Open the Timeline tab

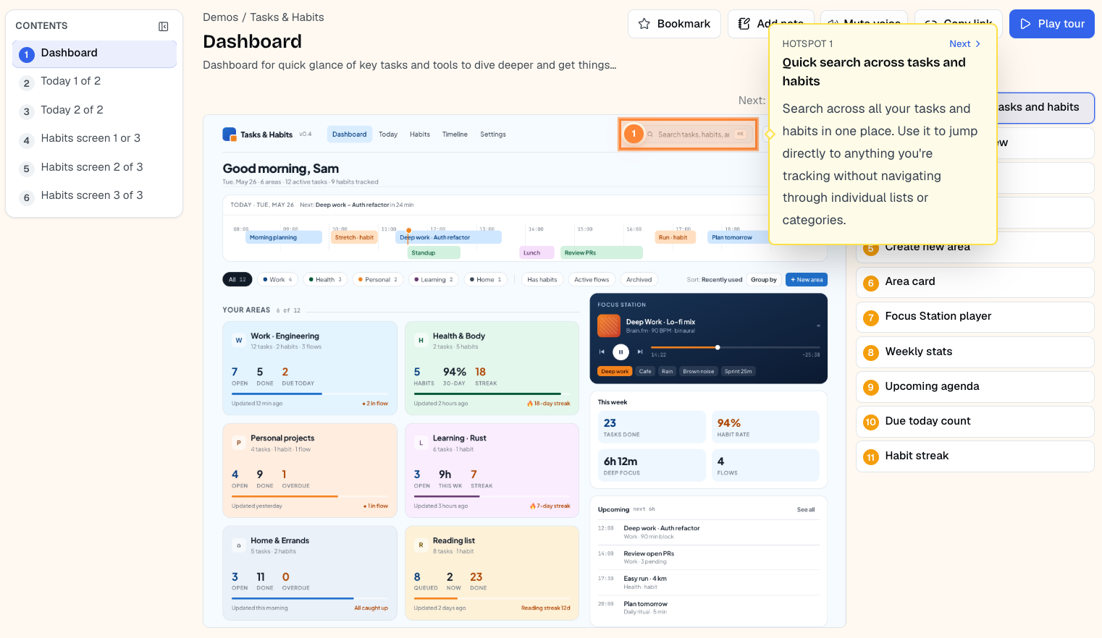pos(455,135)
